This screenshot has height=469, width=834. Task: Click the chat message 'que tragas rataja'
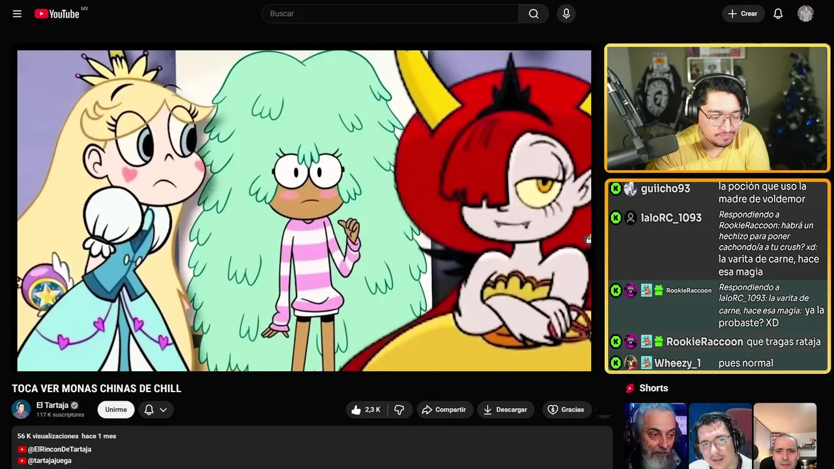(x=784, y=342)
